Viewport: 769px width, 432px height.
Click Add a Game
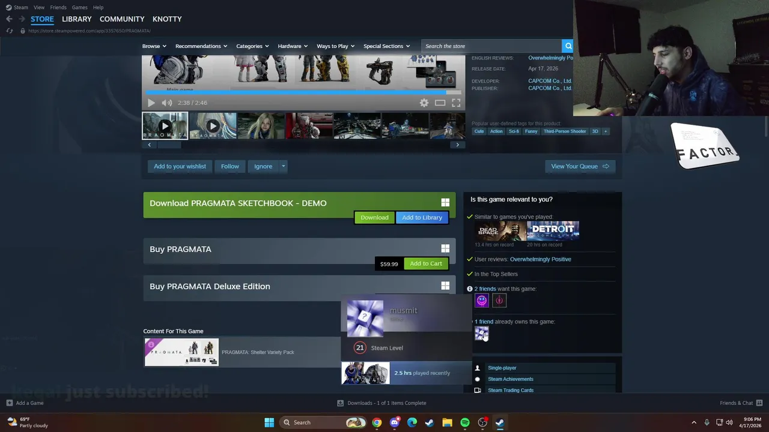(25, 403)
